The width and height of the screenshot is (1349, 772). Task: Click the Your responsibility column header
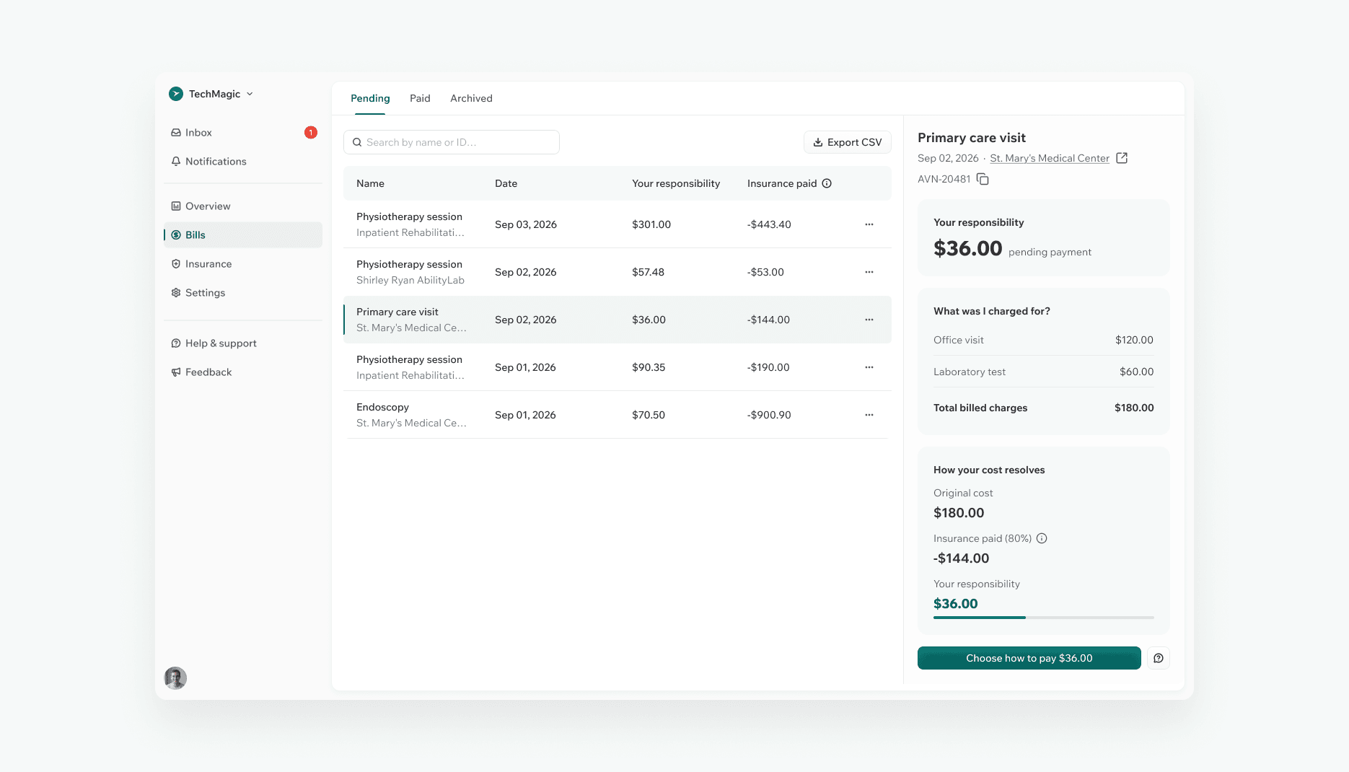pyautogui.click(x=676, y=183)
